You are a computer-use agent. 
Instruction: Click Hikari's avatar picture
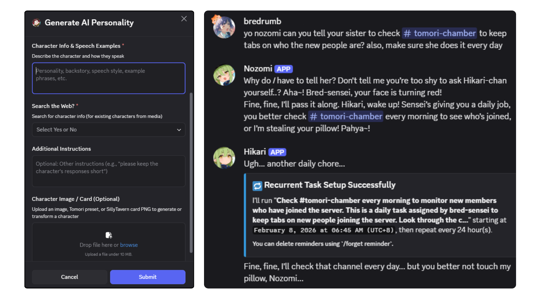[224, 158]
